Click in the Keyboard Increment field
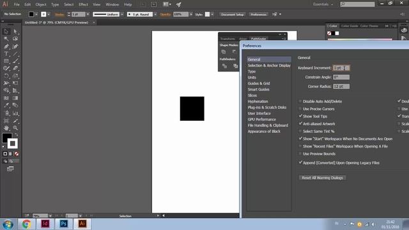 point(341,68)
